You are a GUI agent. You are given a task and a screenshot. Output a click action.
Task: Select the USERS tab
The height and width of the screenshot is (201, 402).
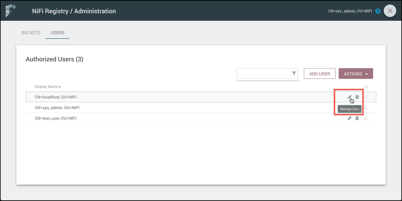coord(58,33)
